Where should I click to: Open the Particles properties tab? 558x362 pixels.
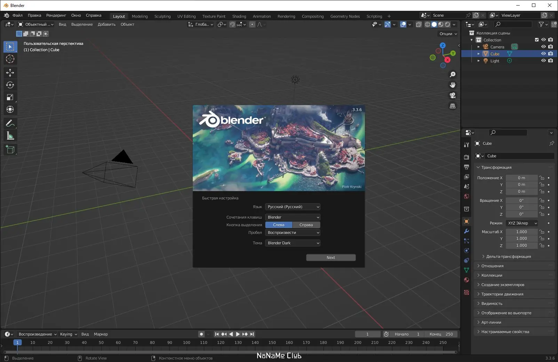pyautogui.click(x=467, y=241)
